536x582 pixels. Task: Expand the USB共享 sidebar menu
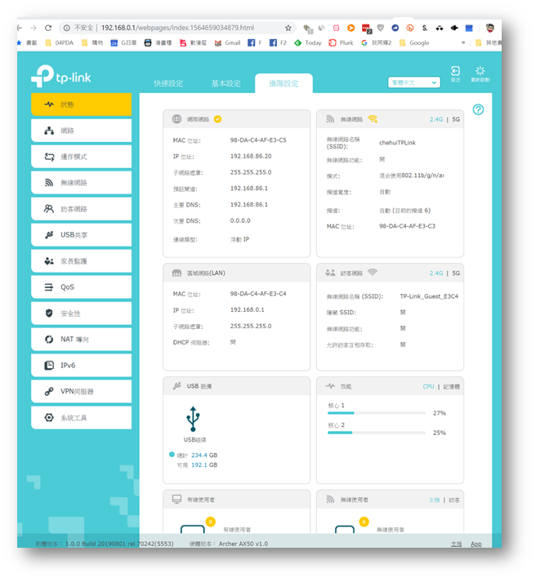click(x=81, y=235)
